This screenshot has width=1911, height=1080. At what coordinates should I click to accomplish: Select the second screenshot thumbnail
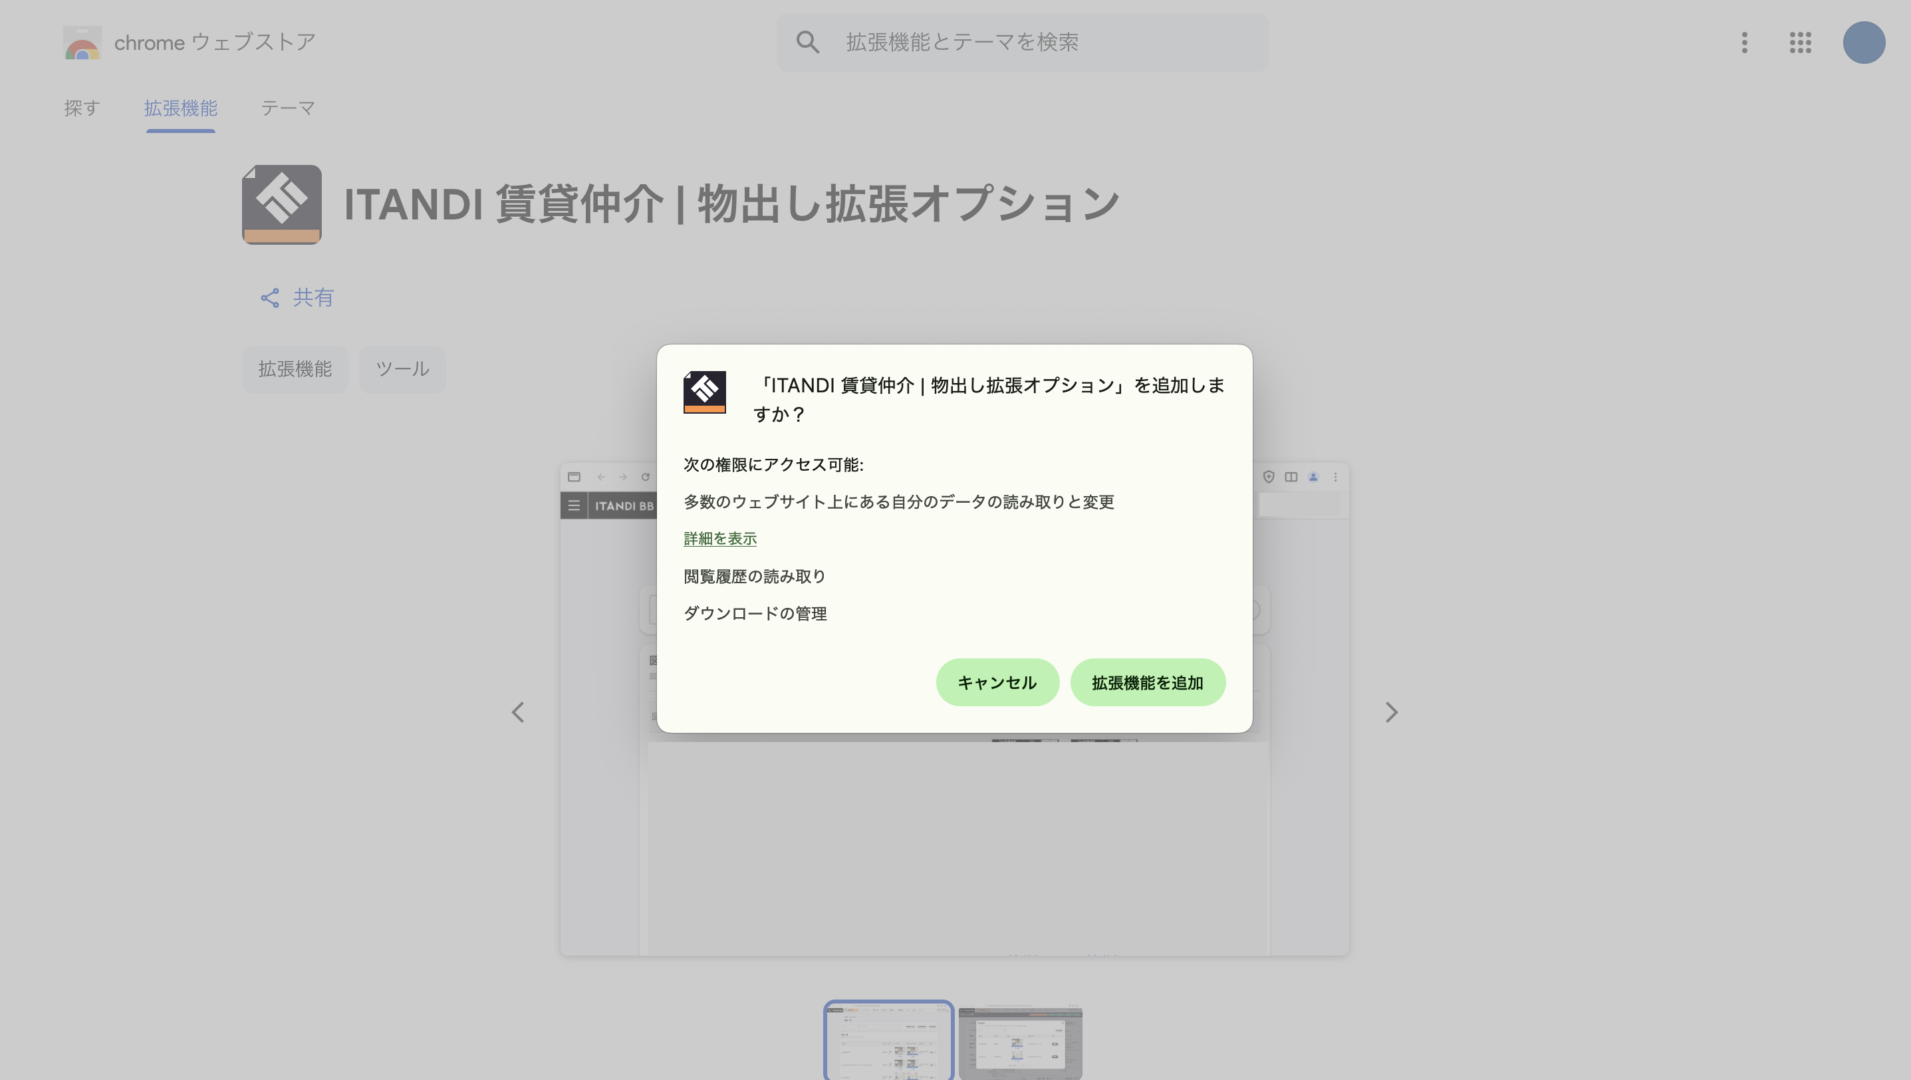[x=1020, y=1042]
